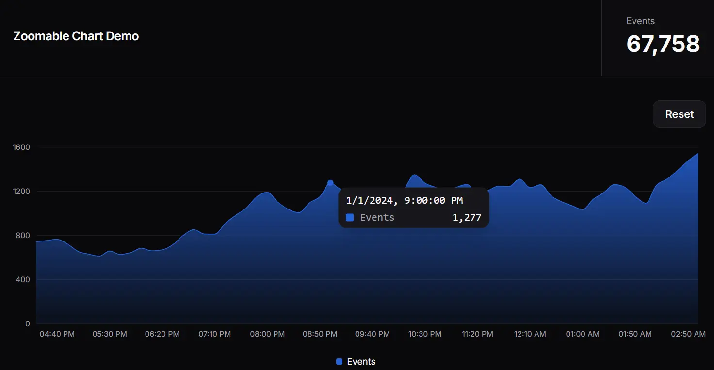714x370 pixels.
Task: Select the Zoomable Chart Demo title
Action: 76,36
